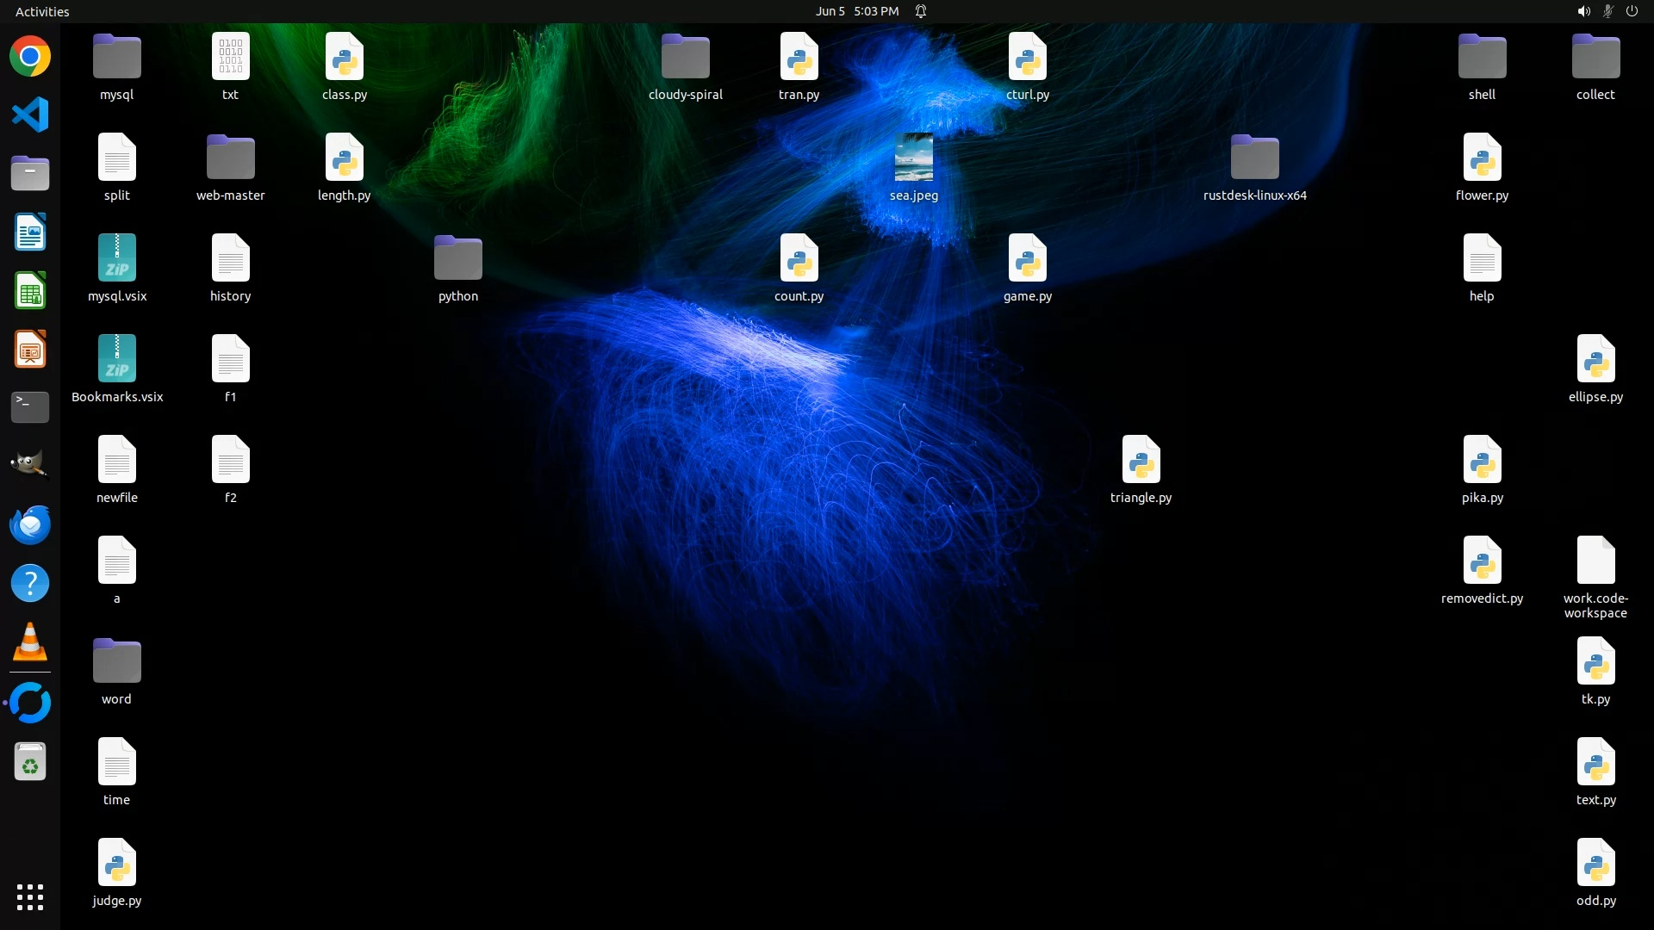Open the Trash dock icon
1654x930 pixels.
tap(30, 762)
